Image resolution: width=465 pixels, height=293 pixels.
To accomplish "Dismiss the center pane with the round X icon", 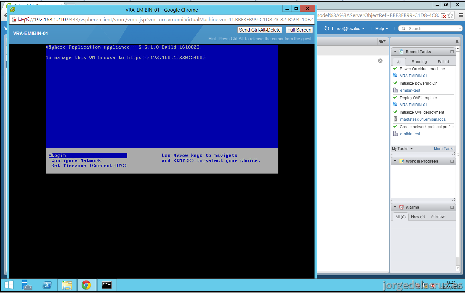I will [x=380, y=61].
